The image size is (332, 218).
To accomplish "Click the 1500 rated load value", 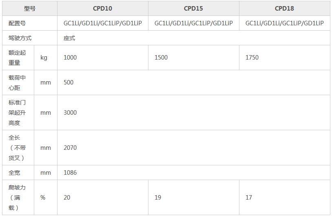I will coord(161,58).
